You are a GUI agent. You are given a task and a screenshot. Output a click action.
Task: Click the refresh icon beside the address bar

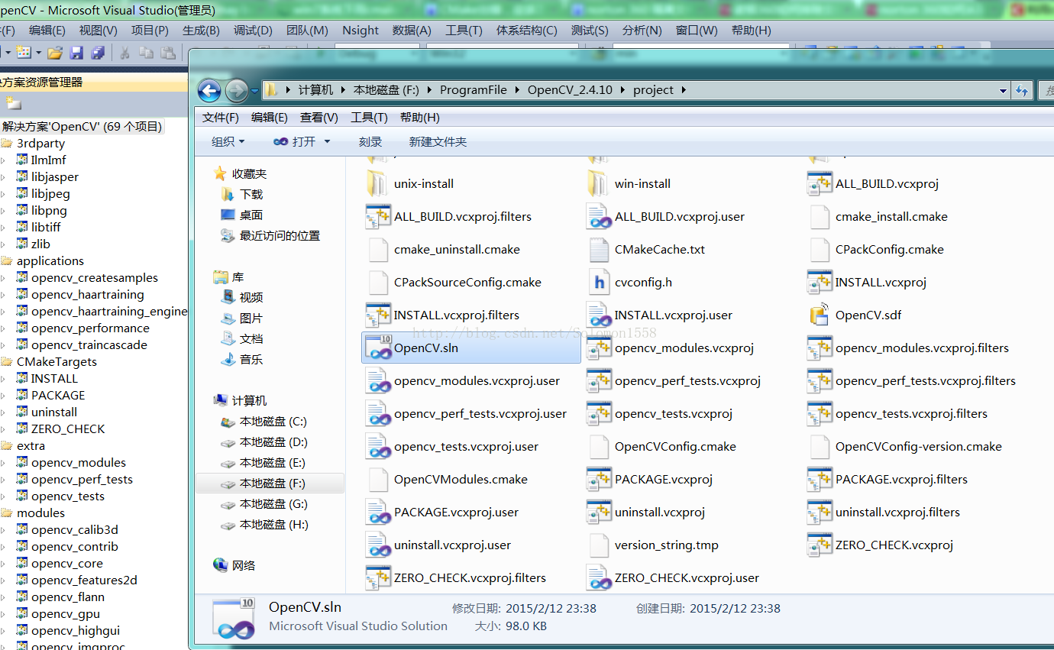click(1021, 91)
